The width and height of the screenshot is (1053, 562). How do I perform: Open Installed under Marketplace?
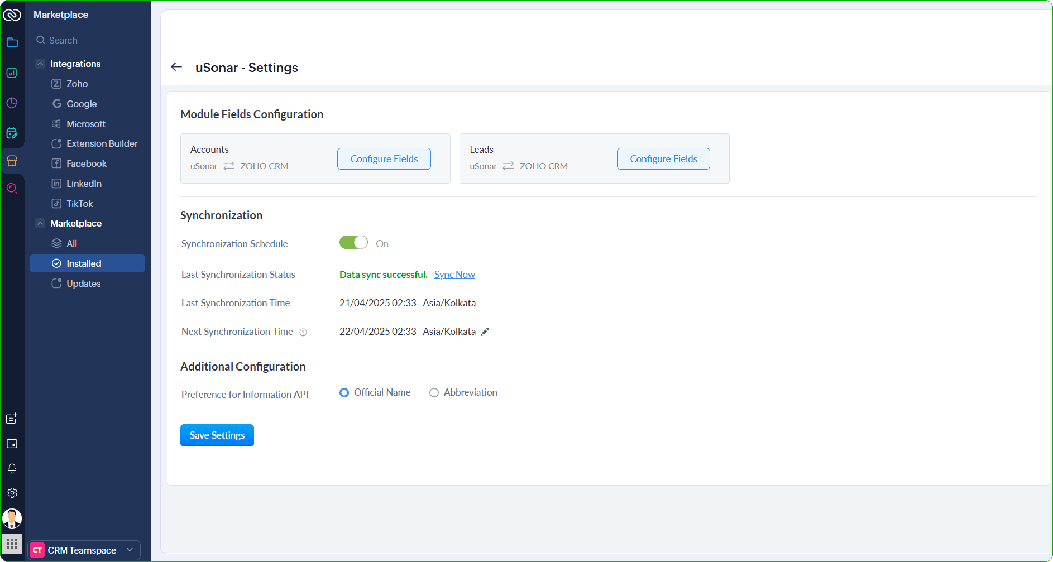pos(84,264)
